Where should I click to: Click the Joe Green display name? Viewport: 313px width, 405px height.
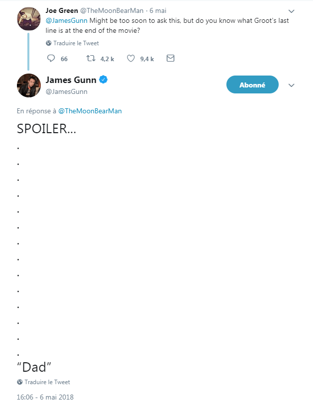click(62, 10)
